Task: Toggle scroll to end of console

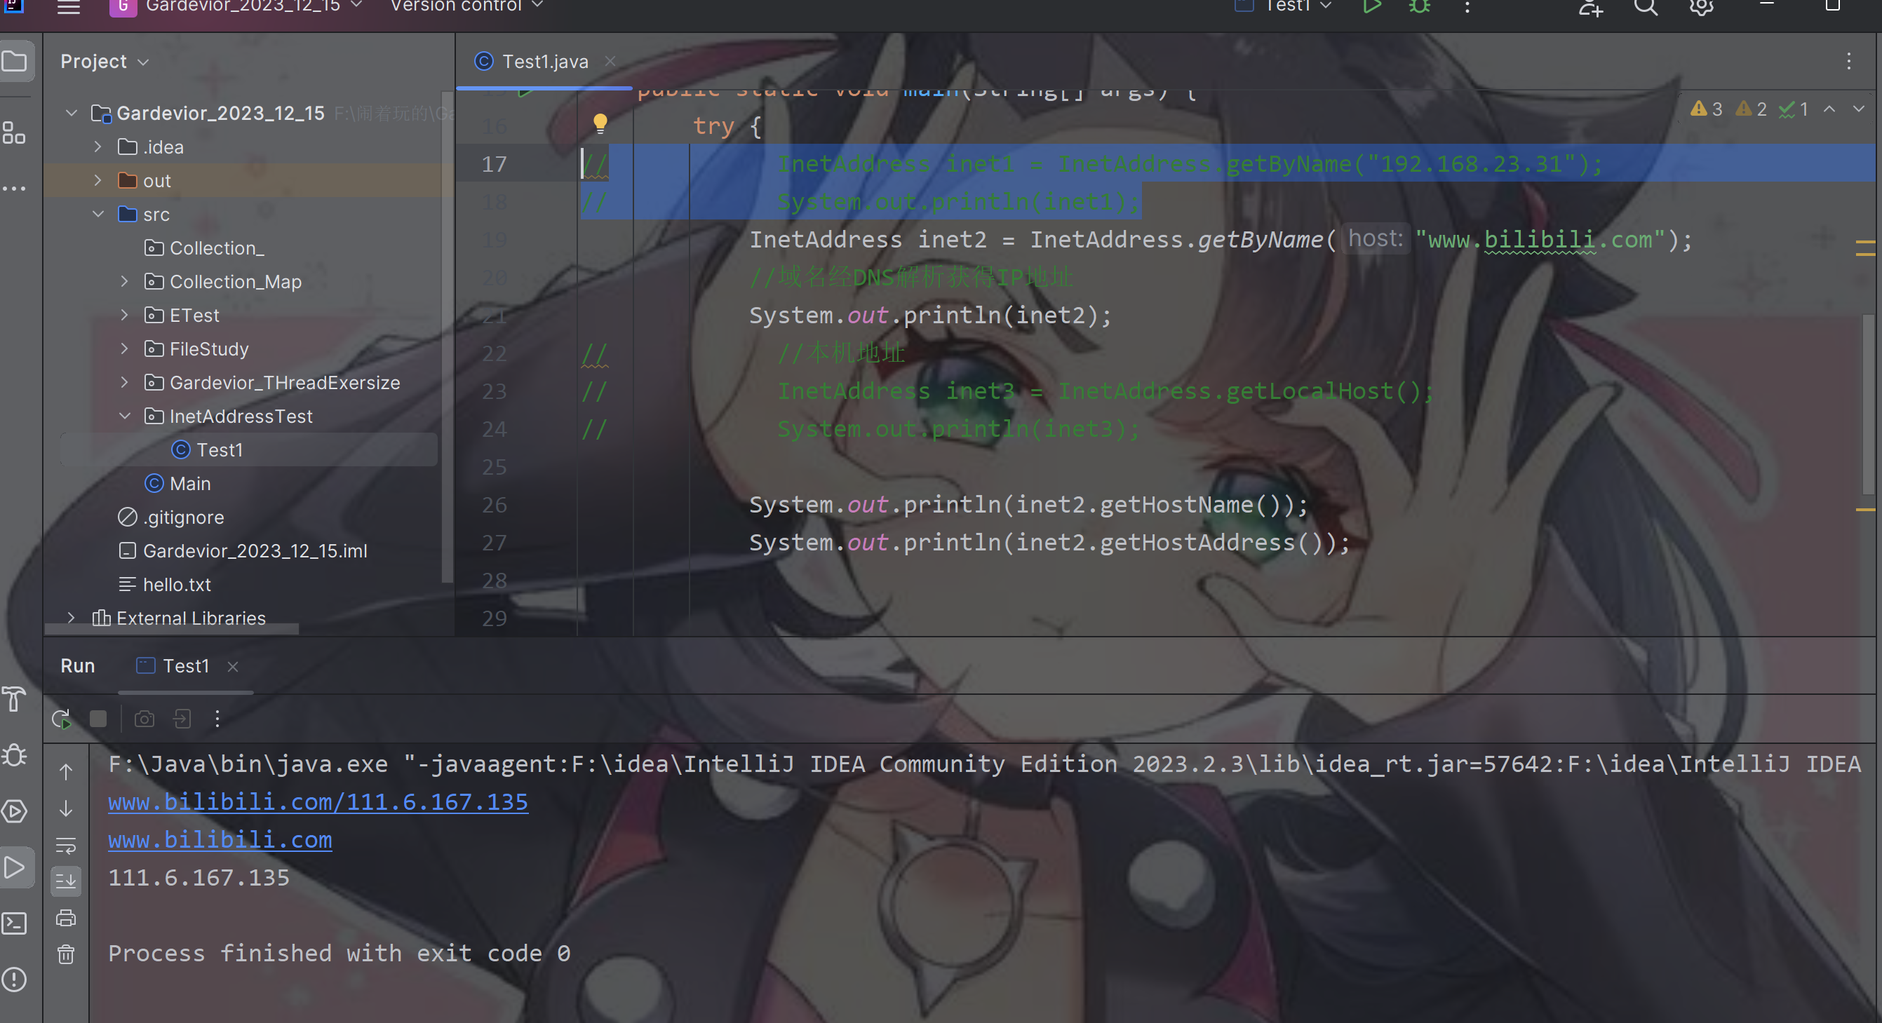Action: 66,881
